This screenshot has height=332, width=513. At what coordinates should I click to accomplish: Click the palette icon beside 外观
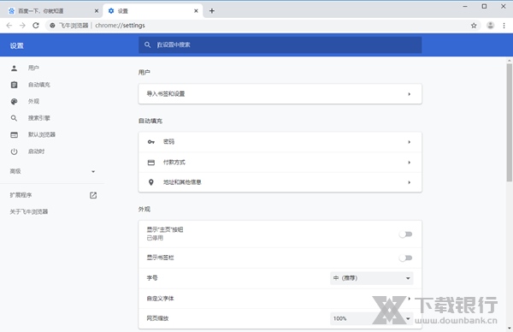[x=14, y=102]
